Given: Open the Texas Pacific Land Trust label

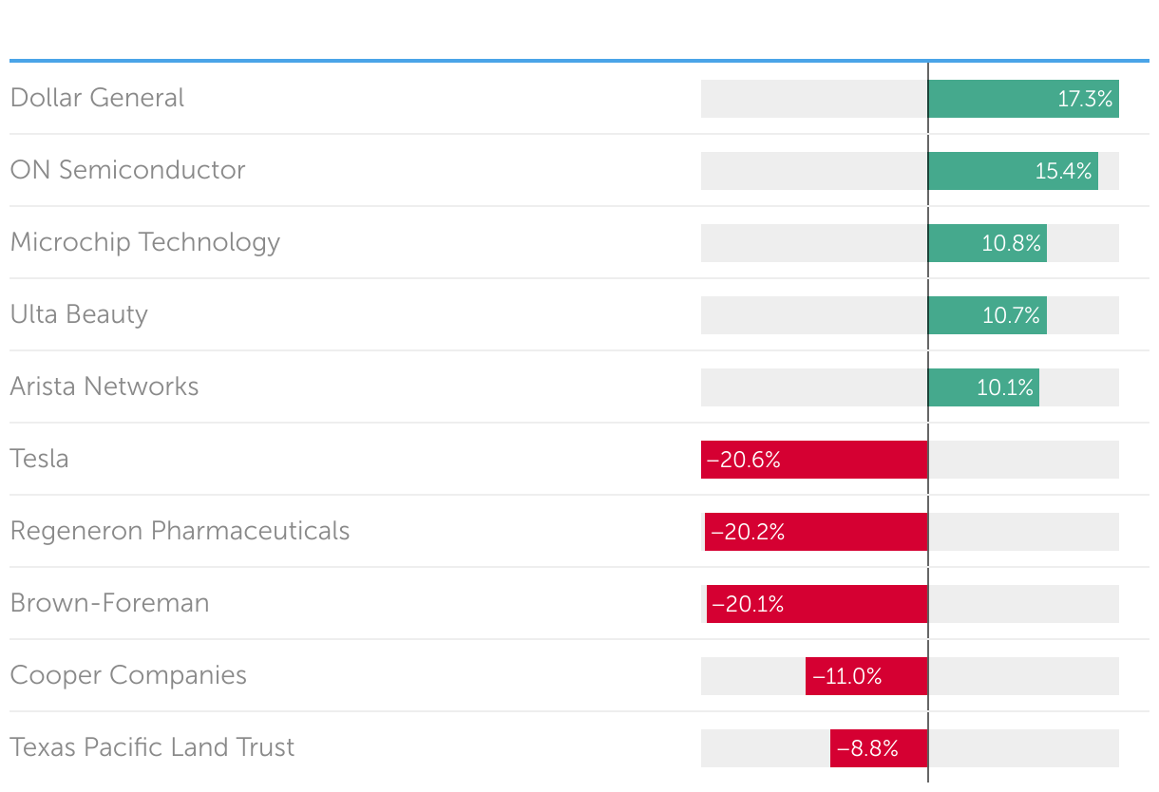Looking at the screenshot, I should pyautogui.click(x=152, y=747).
